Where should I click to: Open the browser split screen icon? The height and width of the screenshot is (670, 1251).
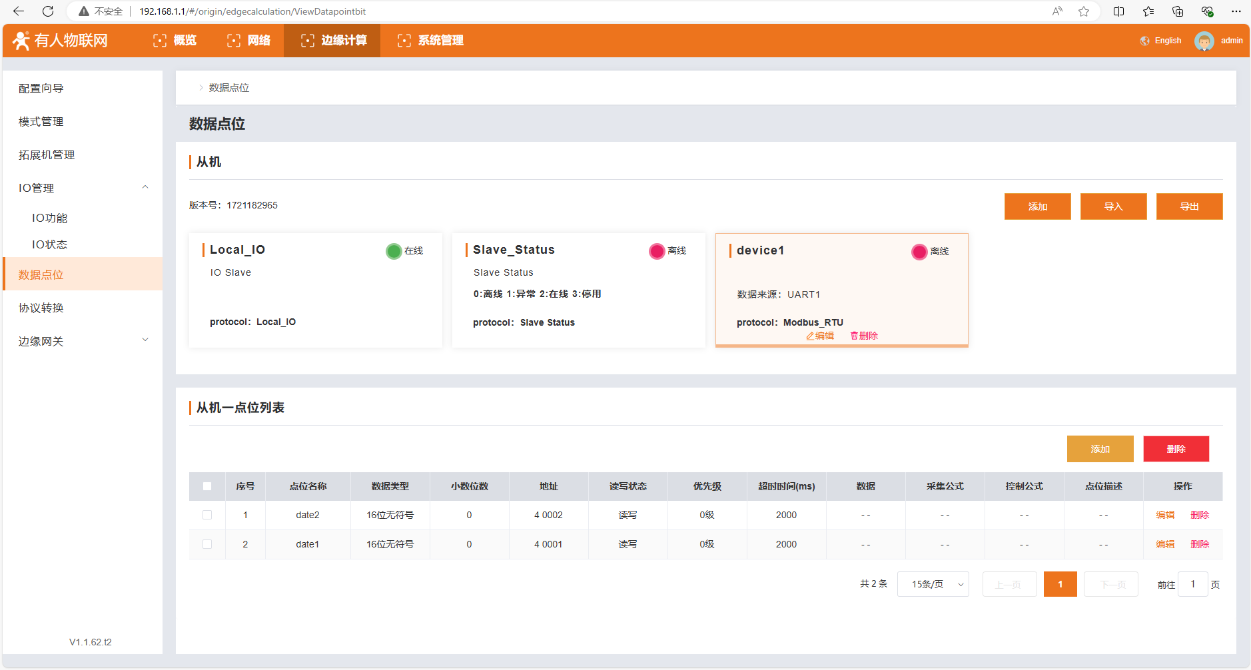[1118, 11]
